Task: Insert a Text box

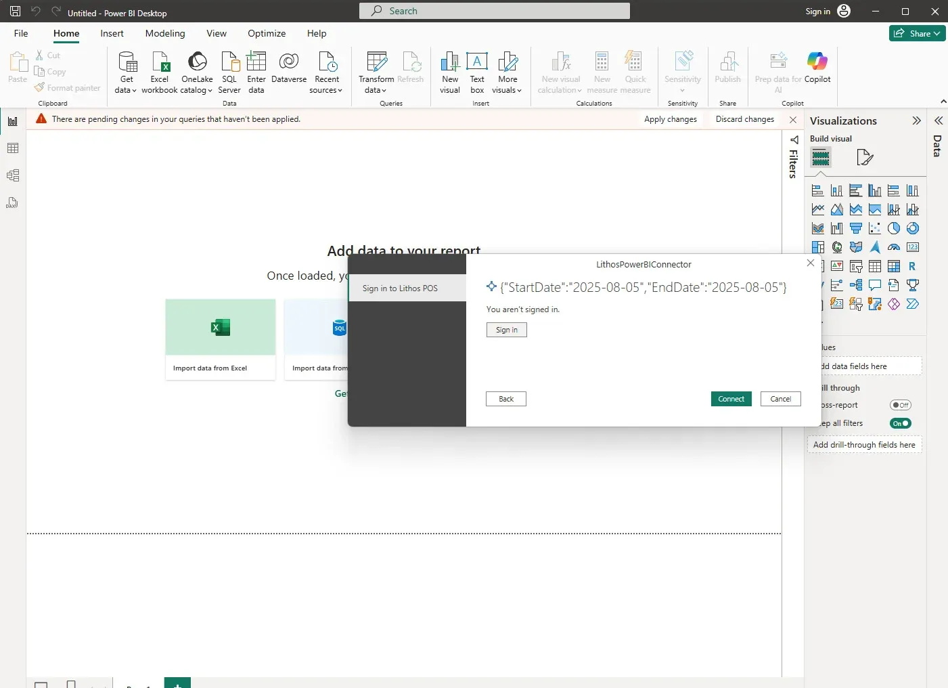Action: click(477, 72)
